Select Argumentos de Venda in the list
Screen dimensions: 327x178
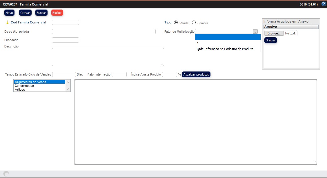[39, 82]
